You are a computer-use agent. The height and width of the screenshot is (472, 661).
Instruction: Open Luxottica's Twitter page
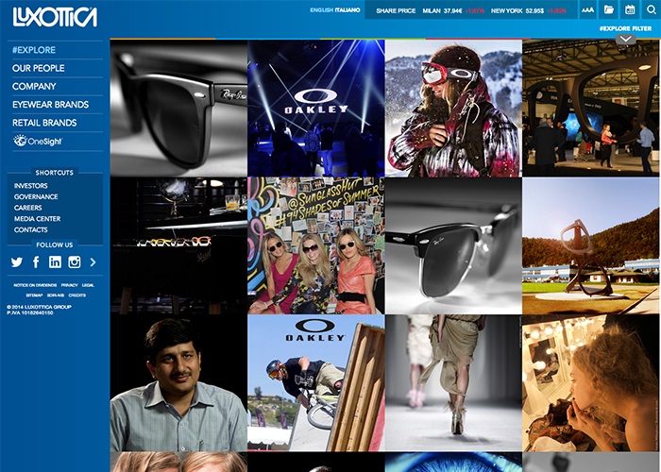(17, 262)
